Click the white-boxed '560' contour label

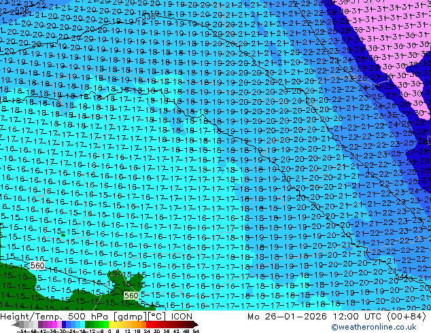click(37, 266)
